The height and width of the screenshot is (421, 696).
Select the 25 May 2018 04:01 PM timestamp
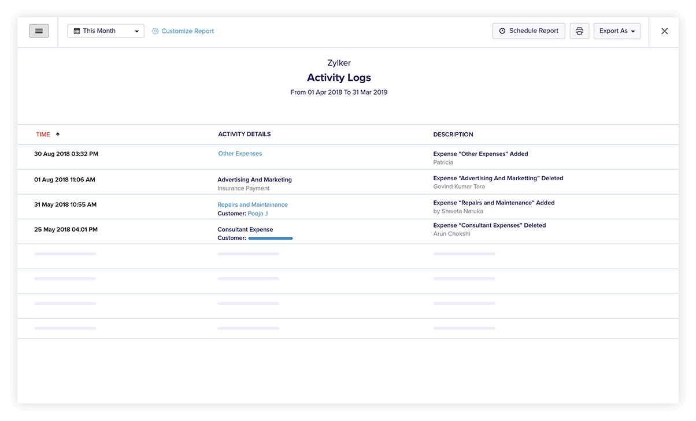66,229
